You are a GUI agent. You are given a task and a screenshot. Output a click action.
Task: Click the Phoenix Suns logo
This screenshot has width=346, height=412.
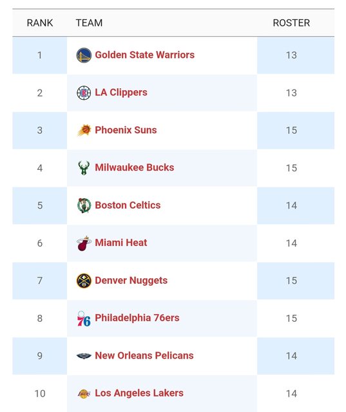[84, 130]
